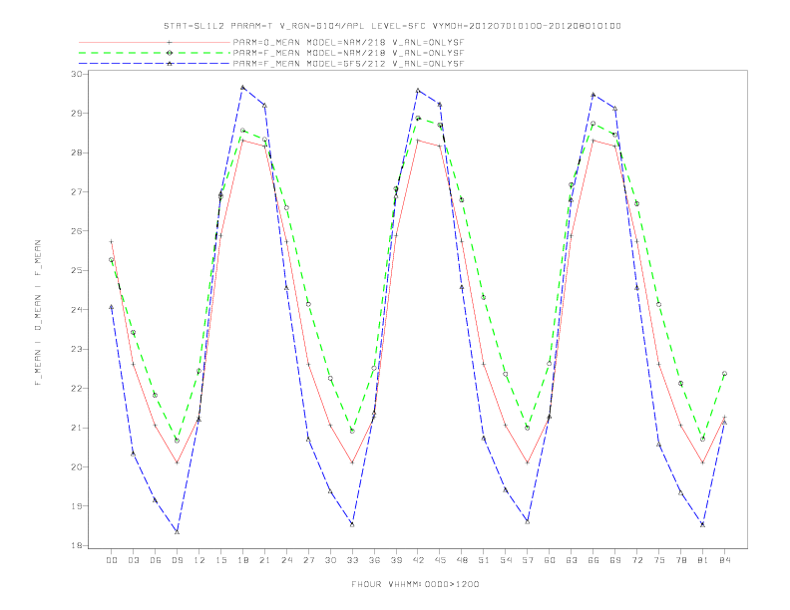Click x-axis forecast hour label 12
790x610 pixels.
[199, 560]
